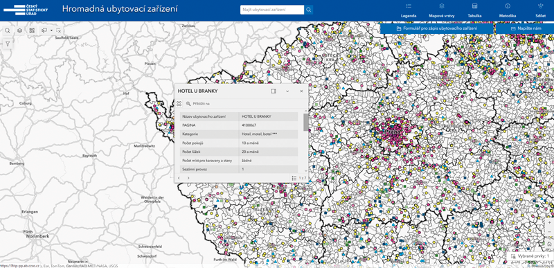Image resolution: width=554 pixels, height=268 pixels.
Task: Click the Napište nám button
Action: coord(525,28)
